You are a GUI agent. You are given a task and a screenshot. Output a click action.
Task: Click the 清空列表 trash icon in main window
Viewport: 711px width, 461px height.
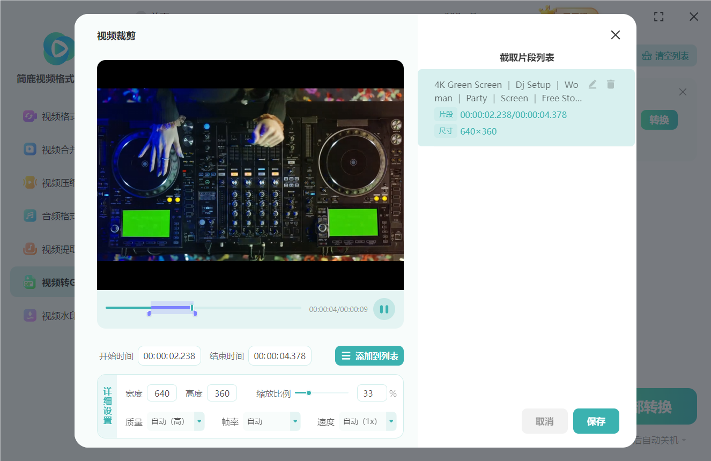point(647,56)
